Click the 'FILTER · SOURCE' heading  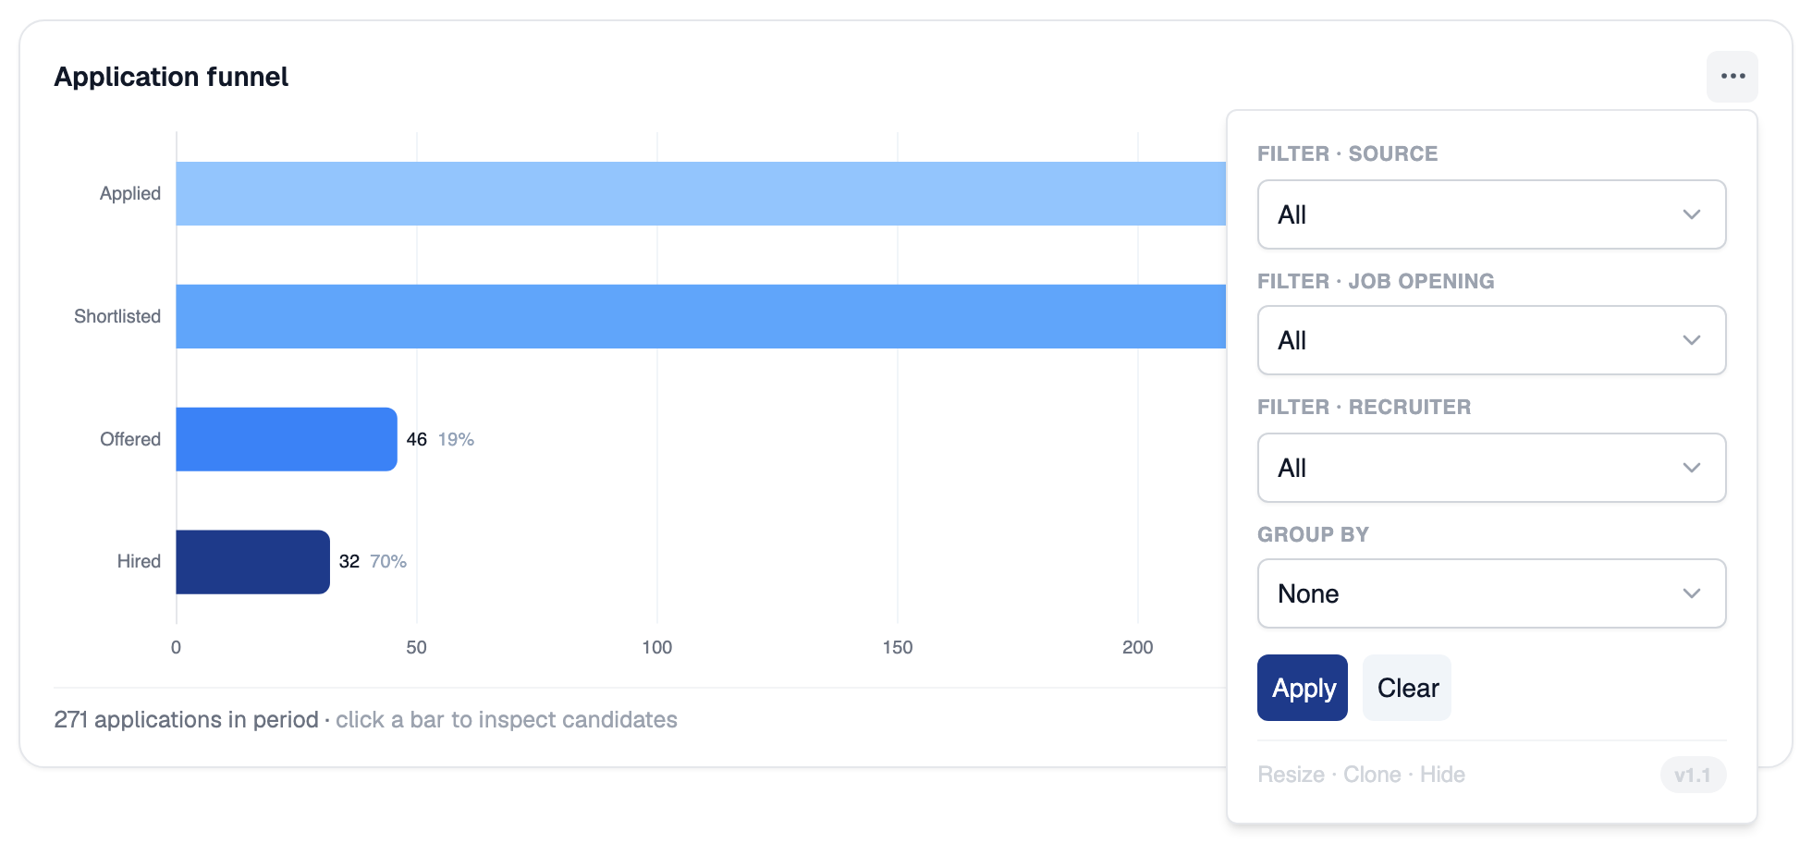pyautogui.click(x=1347, y=153)
